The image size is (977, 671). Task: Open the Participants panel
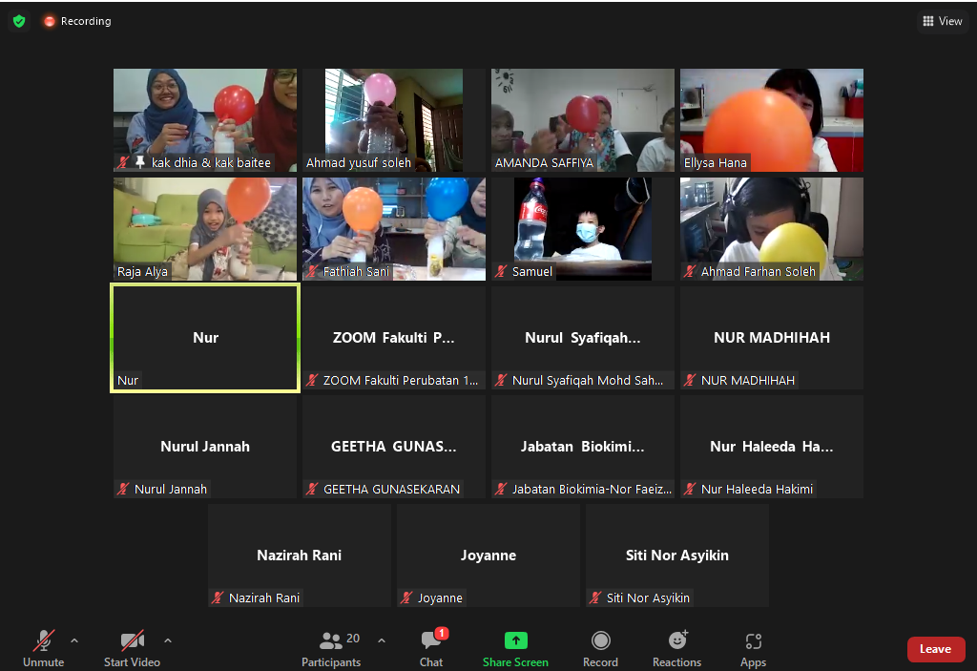tap(331, 648)
